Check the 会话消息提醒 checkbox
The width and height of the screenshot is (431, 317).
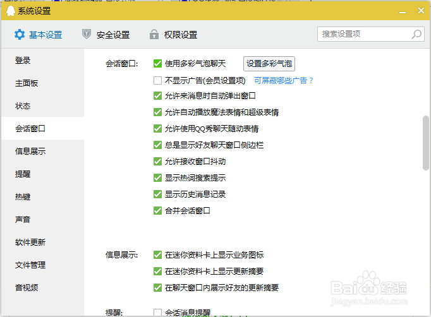(157, 313)
